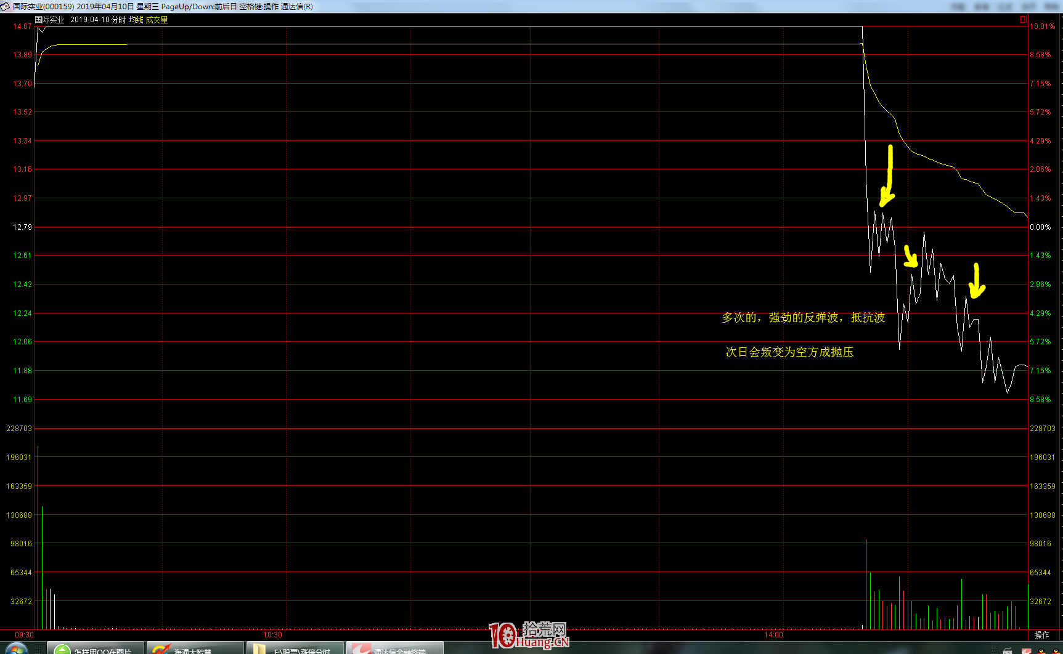Select the 成交量 legend label

pyautogui.click(x=157, y=20)
